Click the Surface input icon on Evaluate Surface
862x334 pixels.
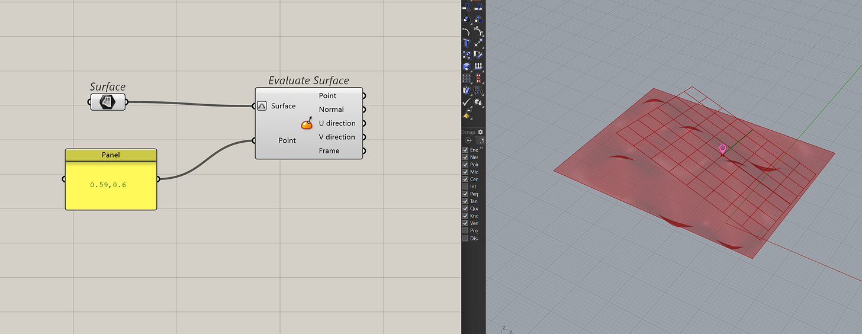[x=262, y=106]
